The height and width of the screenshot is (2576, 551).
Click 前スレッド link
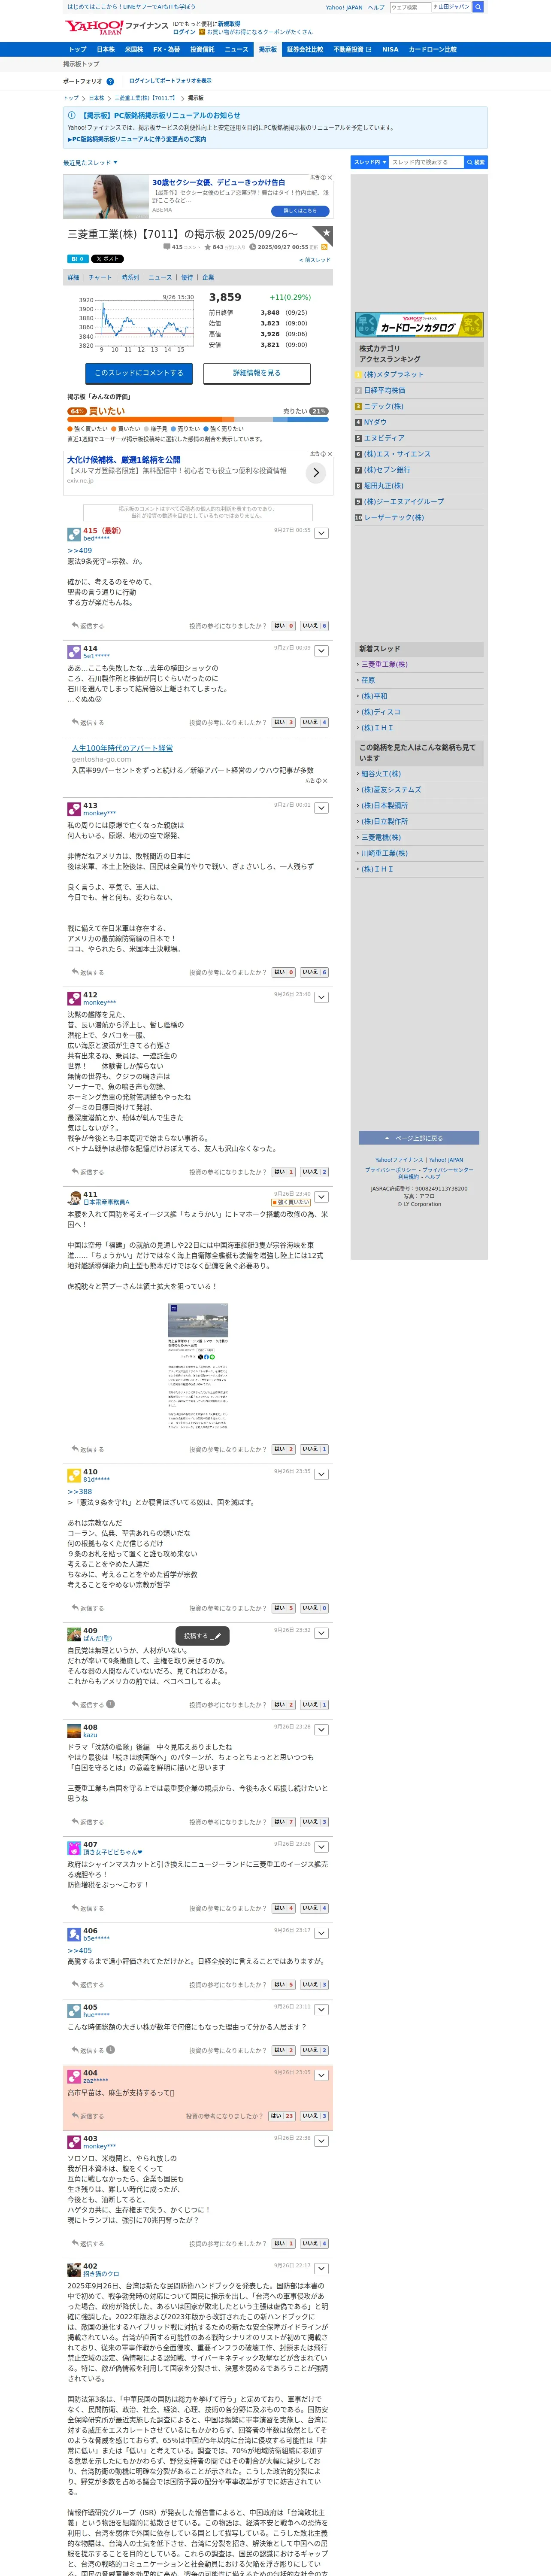pyautogui.click(x=315, y=260)
